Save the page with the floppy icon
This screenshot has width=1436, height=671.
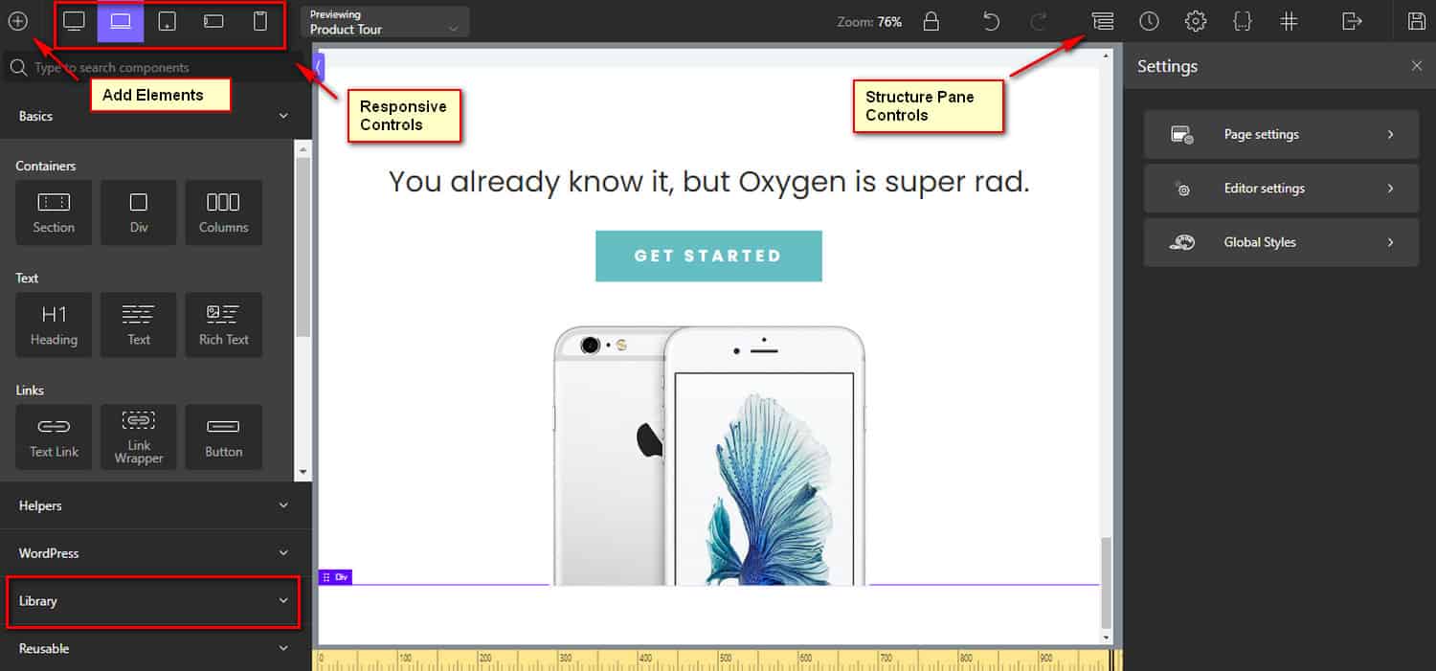[x=1417, y=21]
